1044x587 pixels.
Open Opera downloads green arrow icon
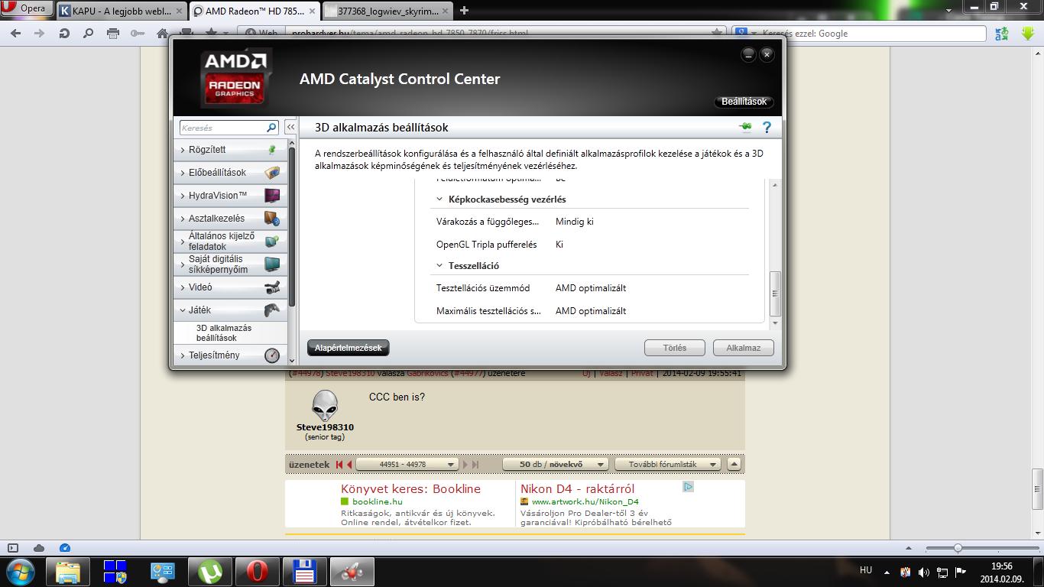1026,33
